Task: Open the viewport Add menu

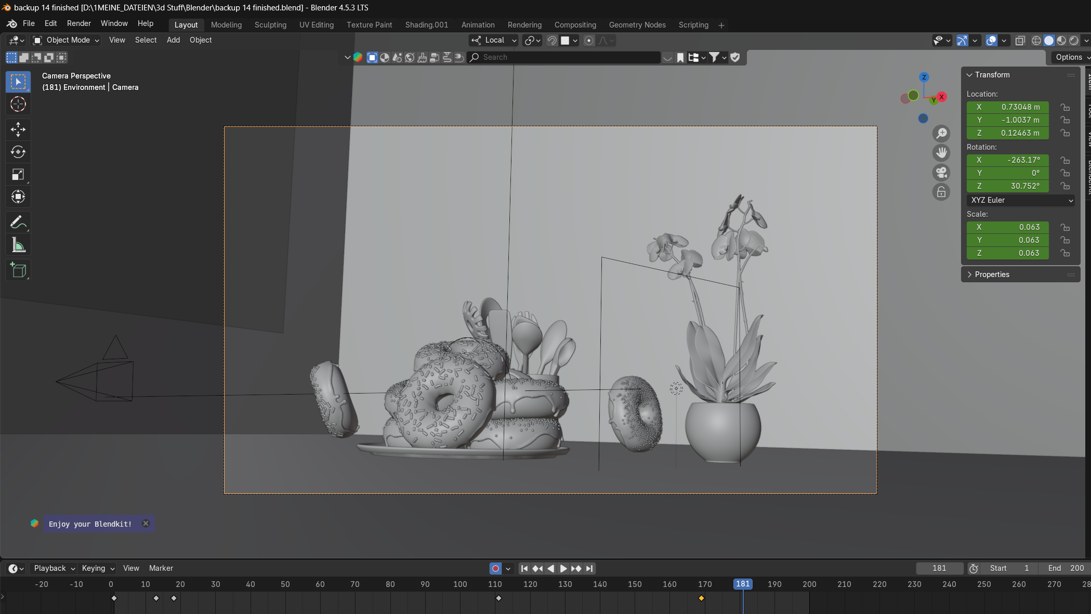Action: pyautogui.click(x=173, y=40)
